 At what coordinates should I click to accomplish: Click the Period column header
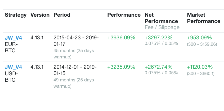tap(62, 15)
